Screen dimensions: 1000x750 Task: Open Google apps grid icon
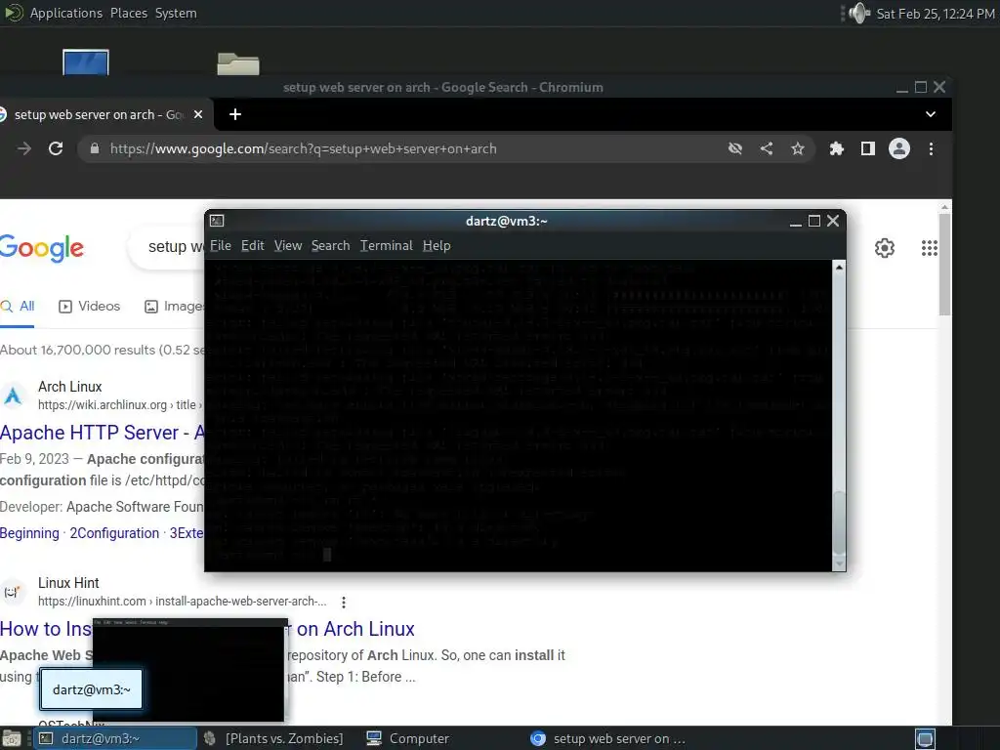(930, 247)
